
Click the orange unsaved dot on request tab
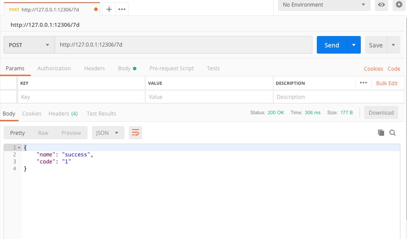click(x=96, y=9)
